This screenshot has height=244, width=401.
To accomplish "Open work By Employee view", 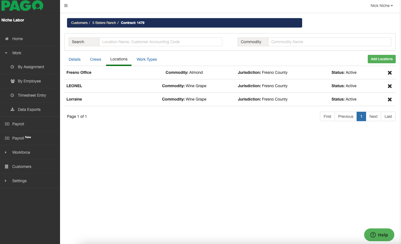I will 29,81.
